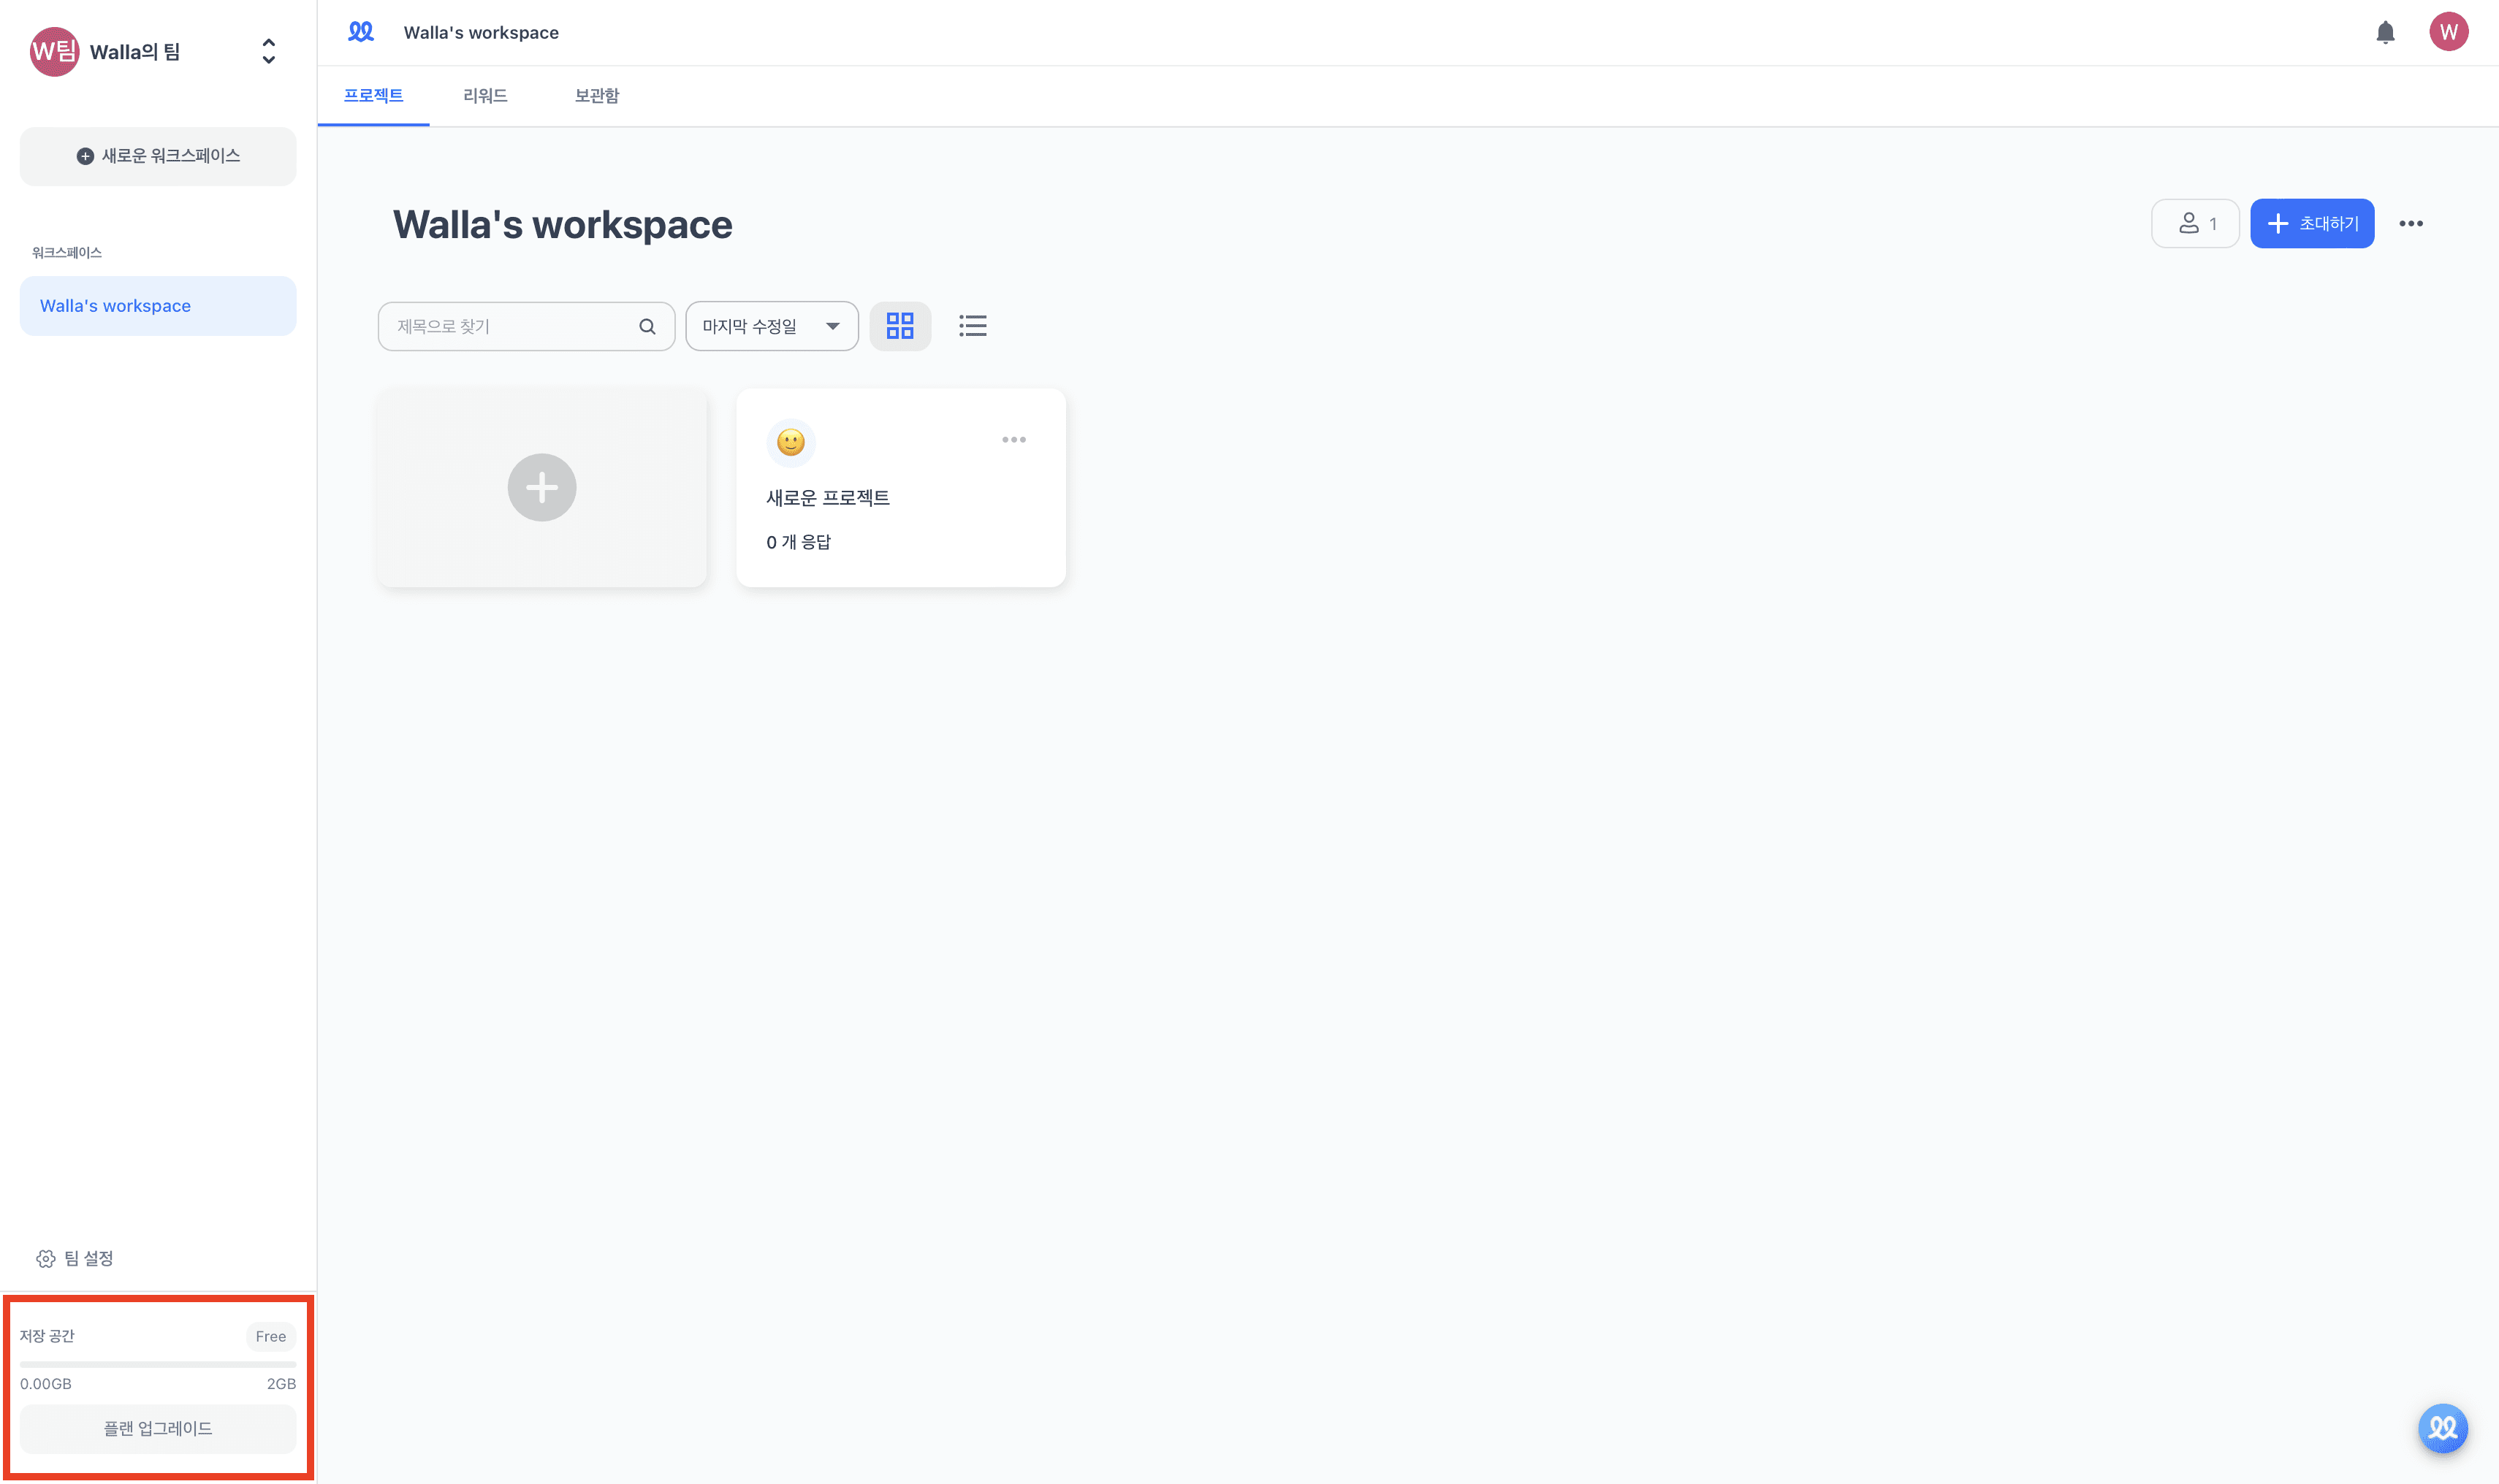Image resolution: width=2499 pixels, height=1484 pixels.
Task: Switch to grid view
Action: 899,326
